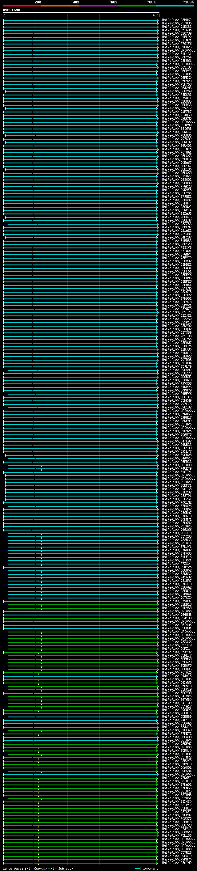Click the alignment bar for UniRef100_B5VZF7
Screen dimensions: 197x871
click(81, 108)
